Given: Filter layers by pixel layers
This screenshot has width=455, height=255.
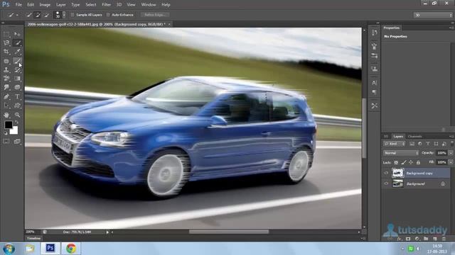Looking at the screenshot, I should point(412,144).
